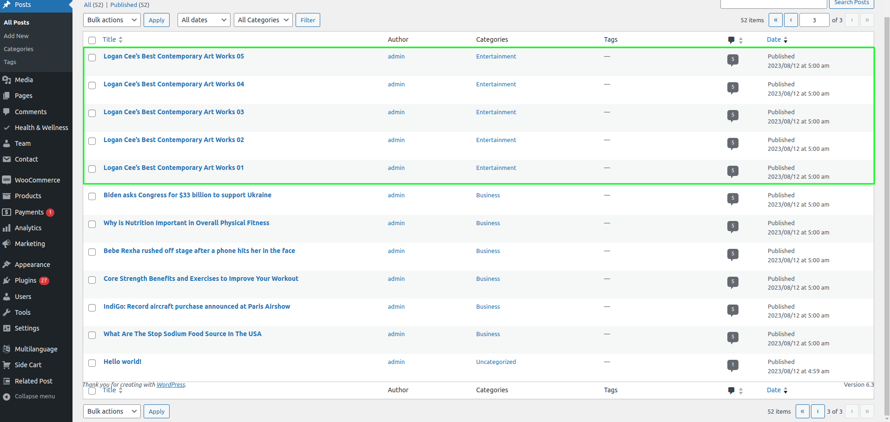This screenshot has width=890, height=422.
Task: Click the bottom Apply button
Action: 157,411
